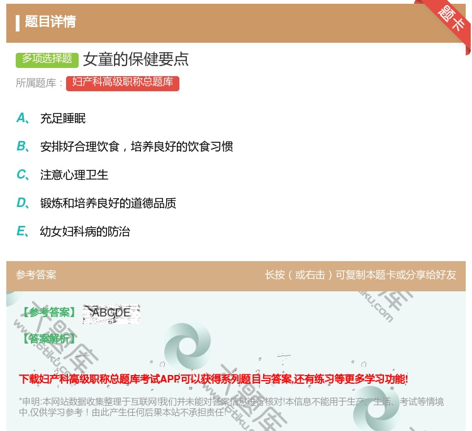Click the question title 女童的保健要点
Image resolution: width=472 pixels, height=431 pixels.
(x=136, y=59)
